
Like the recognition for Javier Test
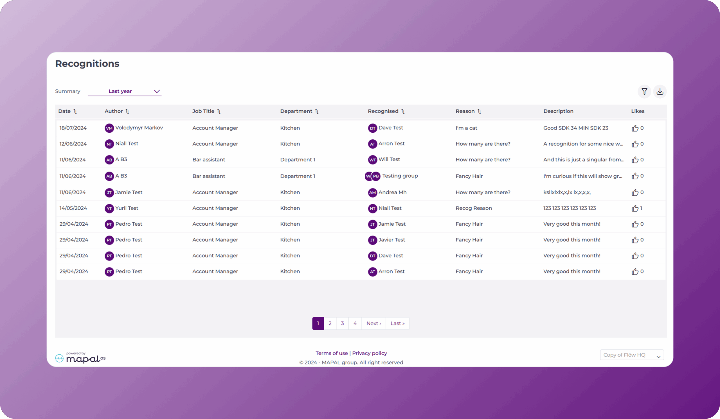[635, 240]
